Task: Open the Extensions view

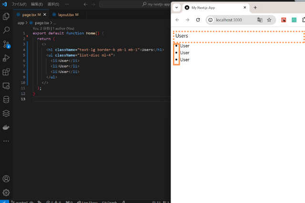Action: click(x=6, y=72)
